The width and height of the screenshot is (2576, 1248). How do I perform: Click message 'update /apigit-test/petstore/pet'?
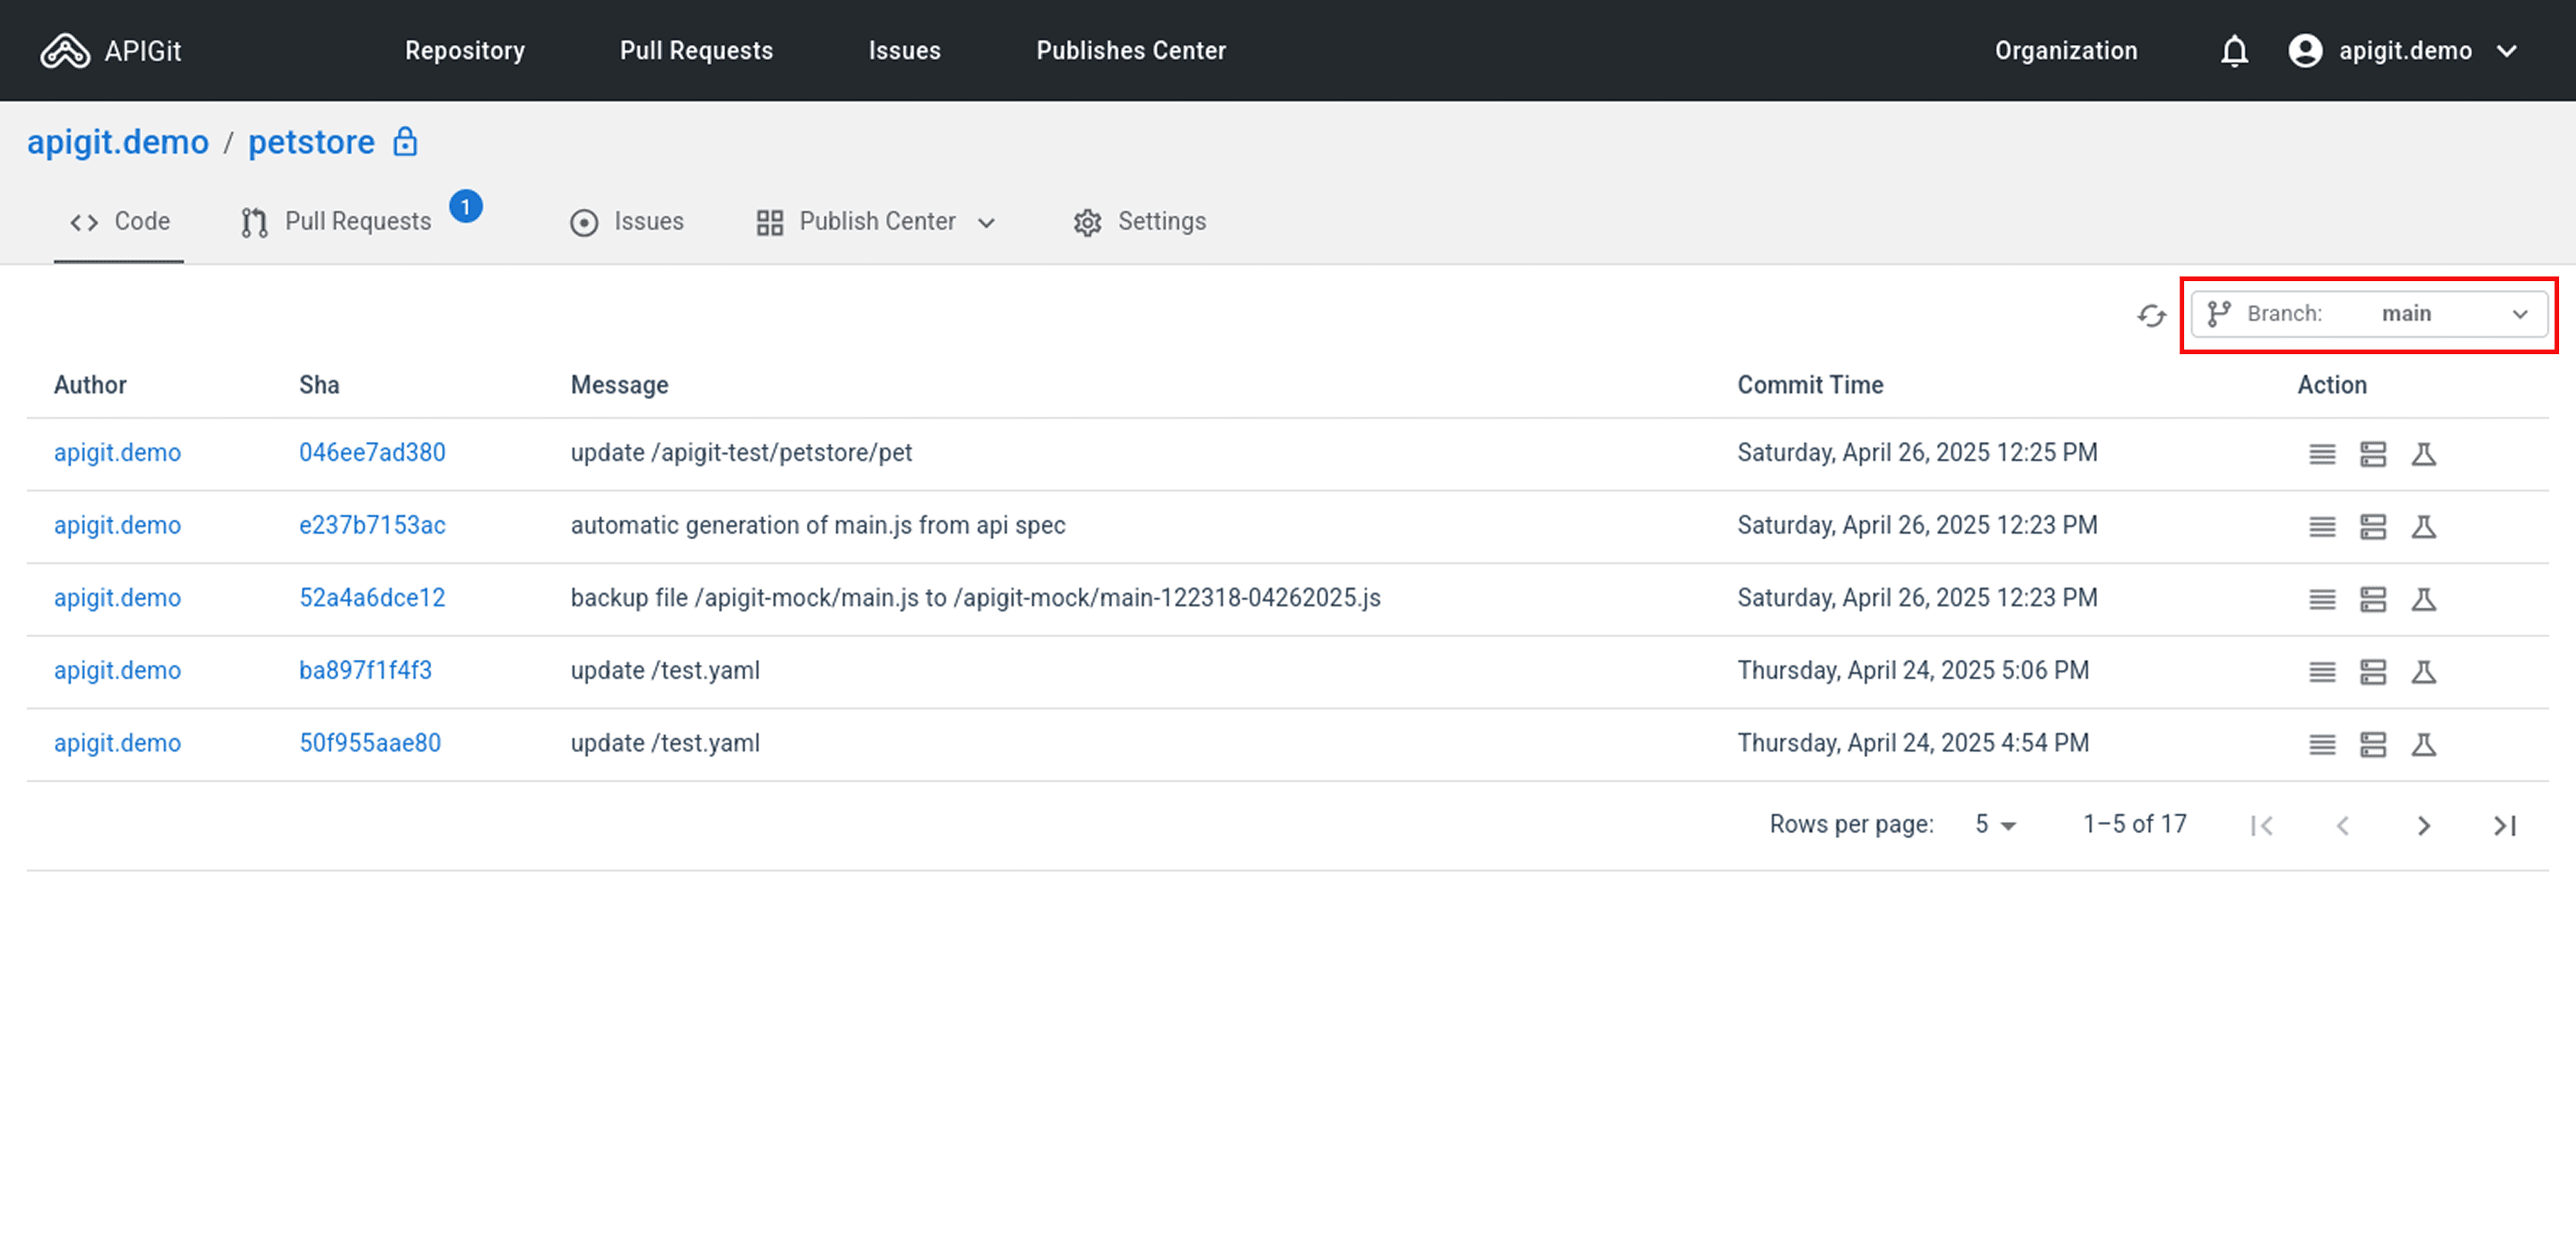(x=741, y=453)
